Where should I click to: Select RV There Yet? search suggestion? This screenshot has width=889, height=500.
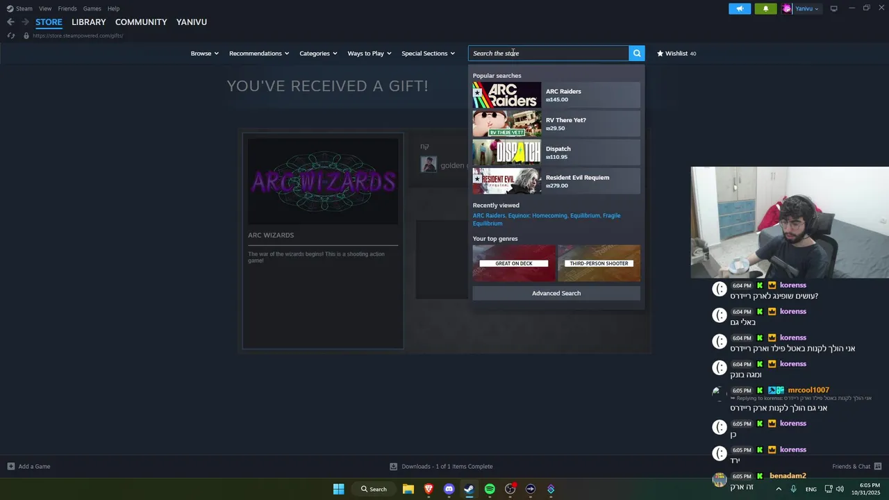coord(556,124)
